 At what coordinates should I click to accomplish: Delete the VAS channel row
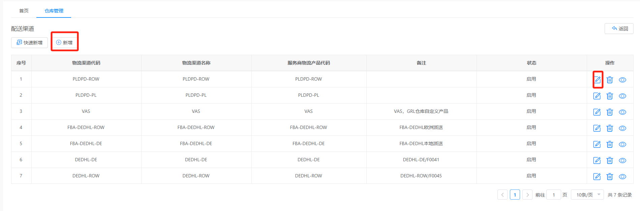(610, 112)
